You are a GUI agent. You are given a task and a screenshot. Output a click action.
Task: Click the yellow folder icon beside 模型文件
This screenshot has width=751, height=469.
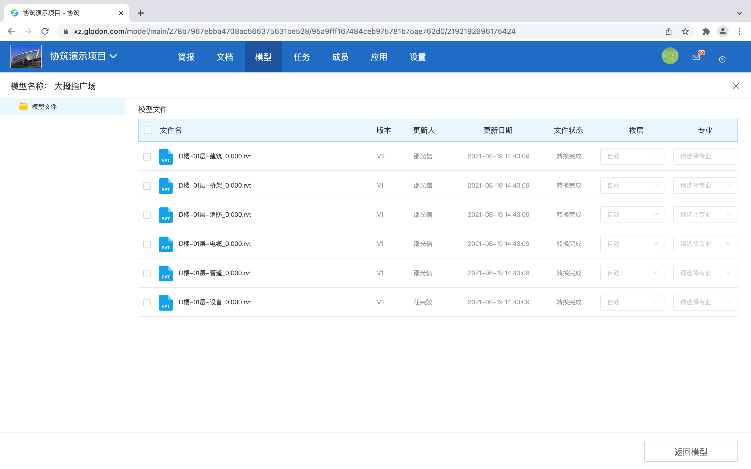pyautogui.click(x=23, y=106)
